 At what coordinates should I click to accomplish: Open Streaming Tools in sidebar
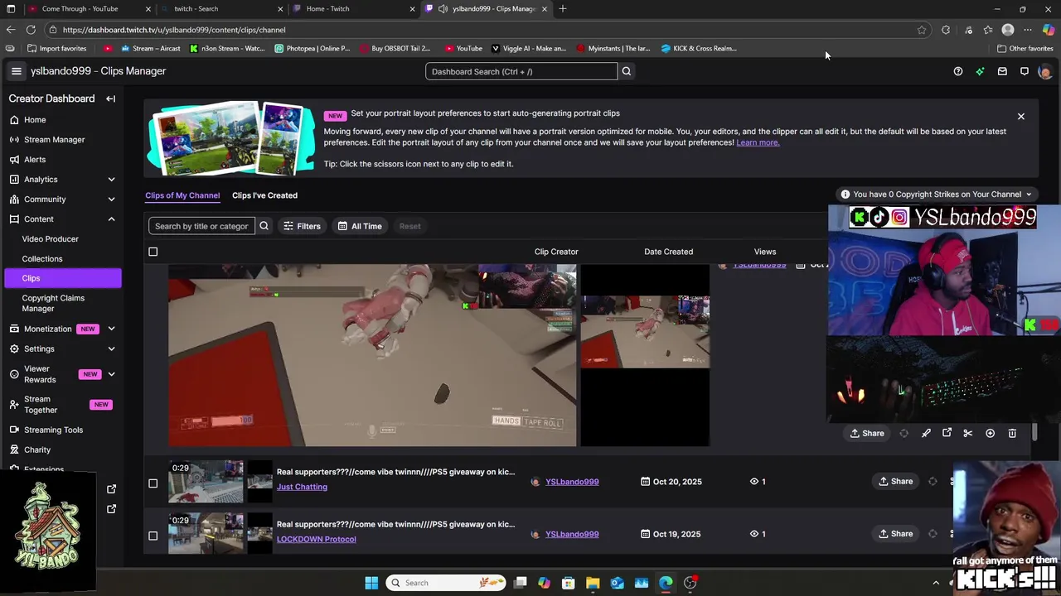point(53,430)
